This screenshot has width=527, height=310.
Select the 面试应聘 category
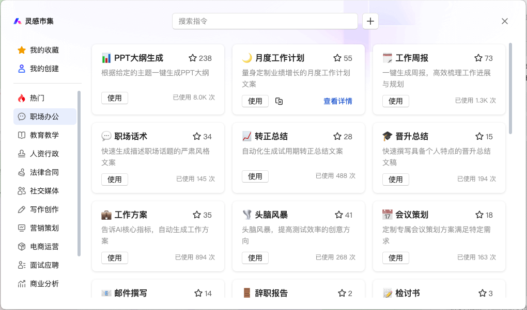click(x=45, y=265)
